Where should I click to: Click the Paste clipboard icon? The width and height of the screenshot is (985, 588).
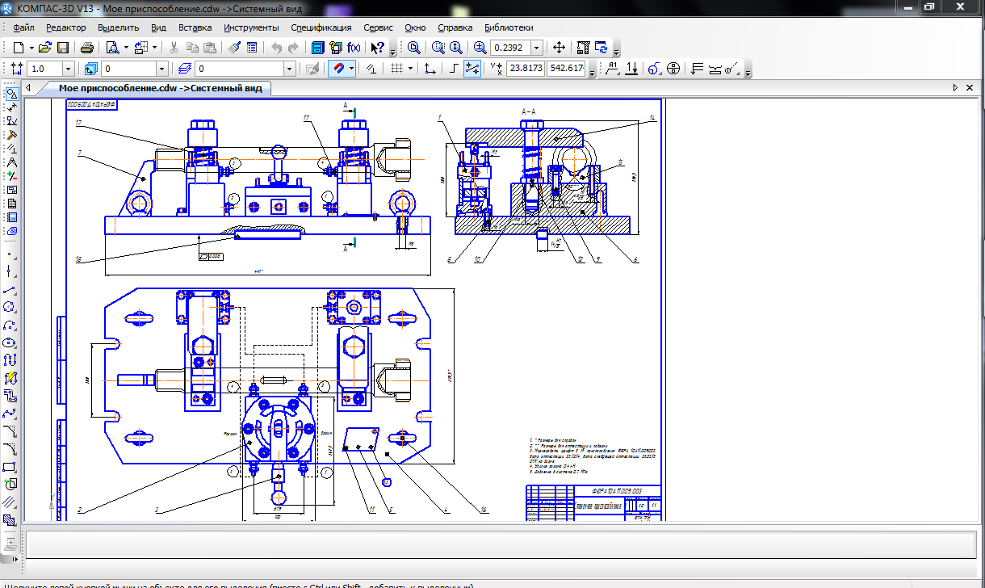tap(209, 48)
